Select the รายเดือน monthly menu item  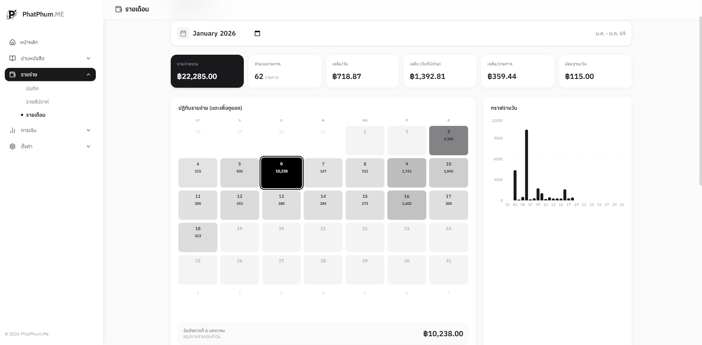(x=36, y=115)
